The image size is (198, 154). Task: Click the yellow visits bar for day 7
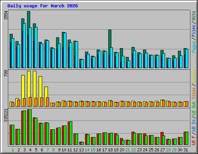click(x=46, y=92)
